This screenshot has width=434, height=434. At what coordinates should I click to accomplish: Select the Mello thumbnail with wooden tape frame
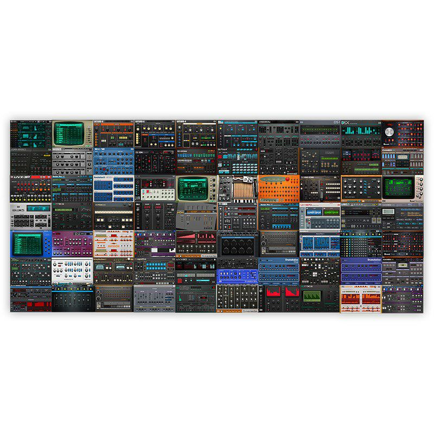[x=237, y=188]
